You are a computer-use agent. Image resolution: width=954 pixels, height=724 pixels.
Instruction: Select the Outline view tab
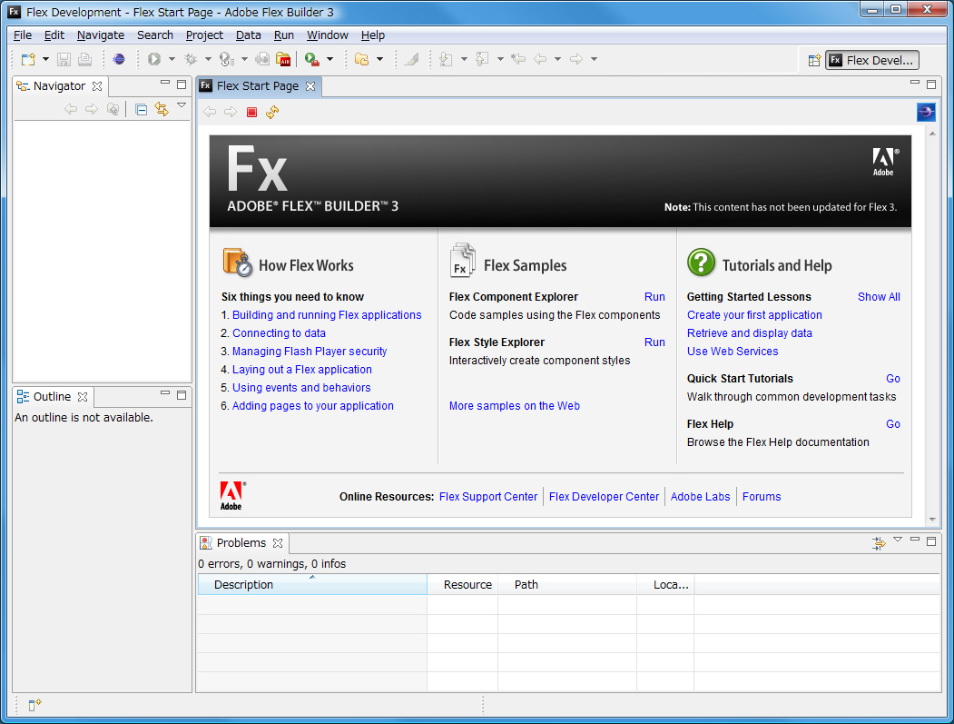52,397
